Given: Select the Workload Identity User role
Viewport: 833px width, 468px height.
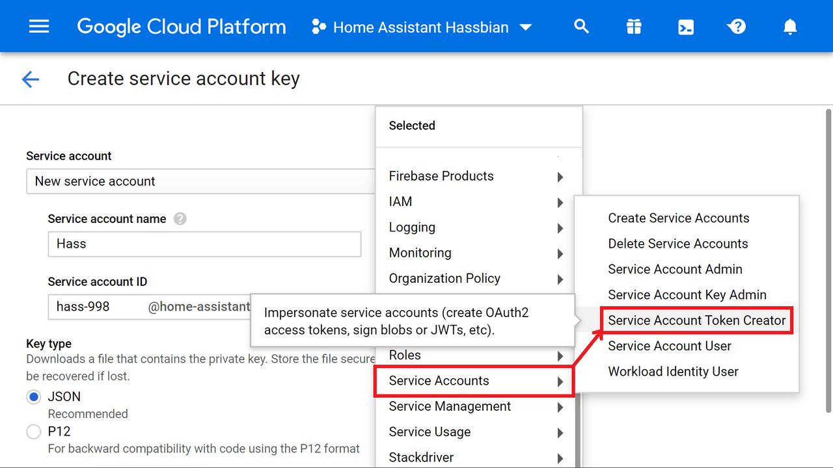Looking at the screenshot, I should pos(674,372).
